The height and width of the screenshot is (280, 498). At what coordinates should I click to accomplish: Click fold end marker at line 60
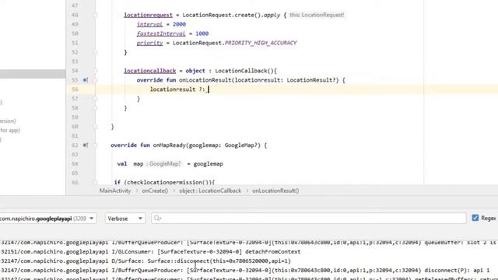[95, 127]
